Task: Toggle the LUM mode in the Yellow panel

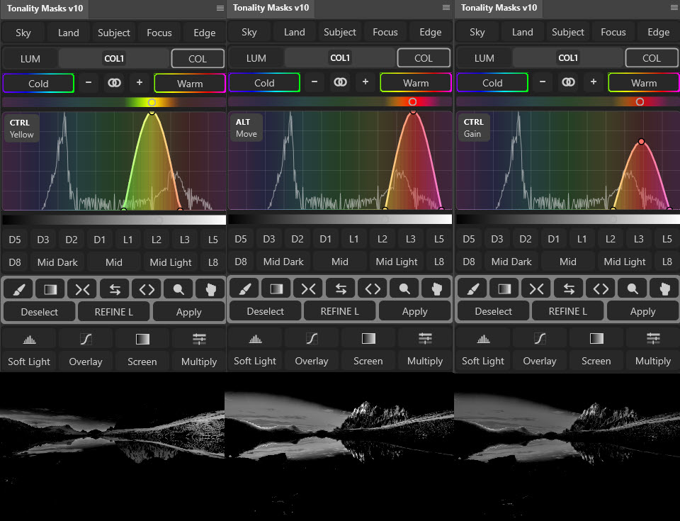Action: pos(30,59)
